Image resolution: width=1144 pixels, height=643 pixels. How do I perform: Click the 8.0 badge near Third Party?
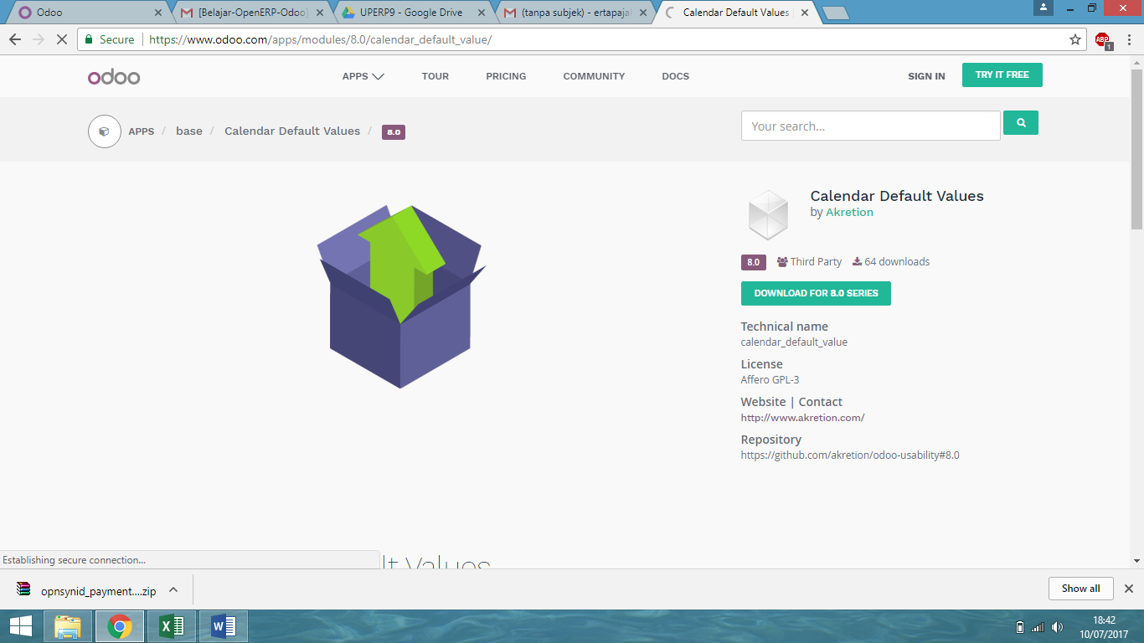click(754, 262)
